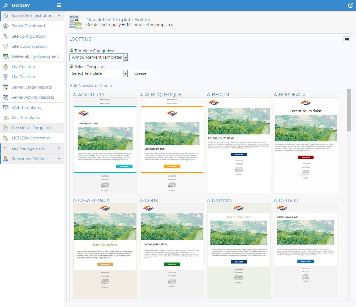Viewport: 356px width, 307px height.
Task: Select Server Usage Reports
Action: [x=32, y=87]
